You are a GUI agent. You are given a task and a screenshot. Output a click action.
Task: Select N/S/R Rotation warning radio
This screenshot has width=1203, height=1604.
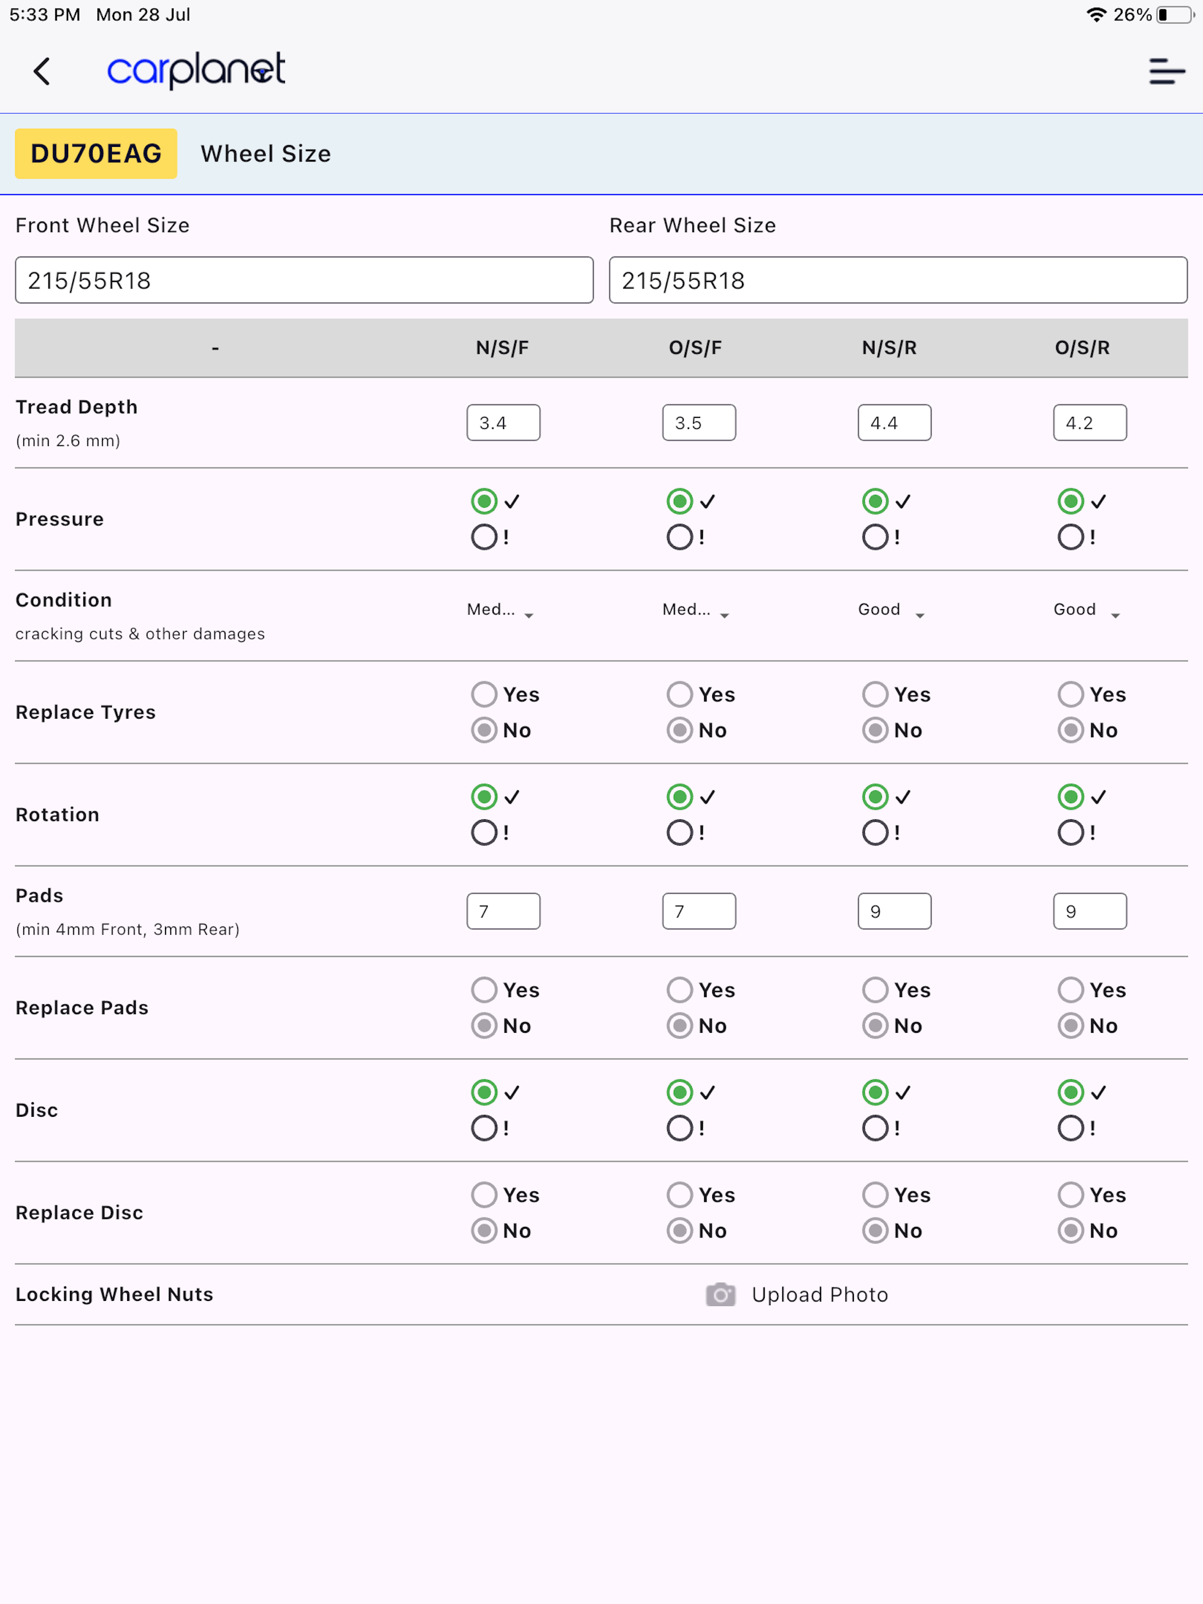tap(874, 832)
